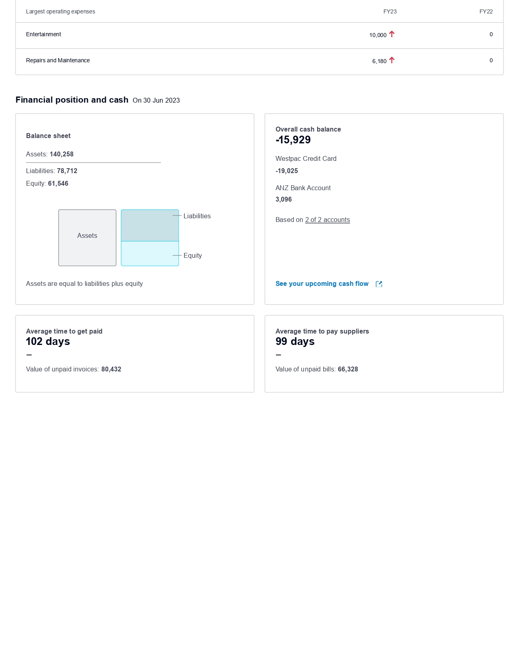This screenshot has height=672, width=519.
Task: Click the red up arrow beside Entertainment 10,000
Action: [x=392, y=34]
